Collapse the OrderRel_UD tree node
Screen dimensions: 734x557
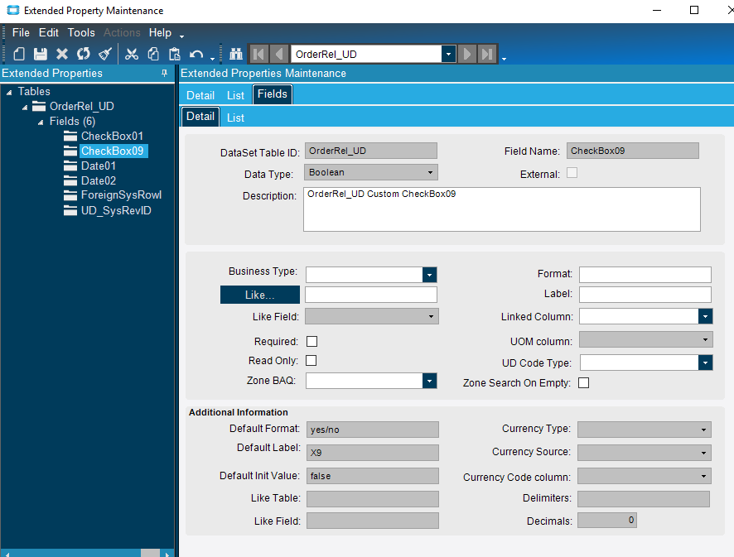[25, 108]
